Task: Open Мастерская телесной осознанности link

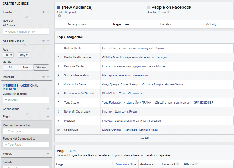Action: (125, 75)
